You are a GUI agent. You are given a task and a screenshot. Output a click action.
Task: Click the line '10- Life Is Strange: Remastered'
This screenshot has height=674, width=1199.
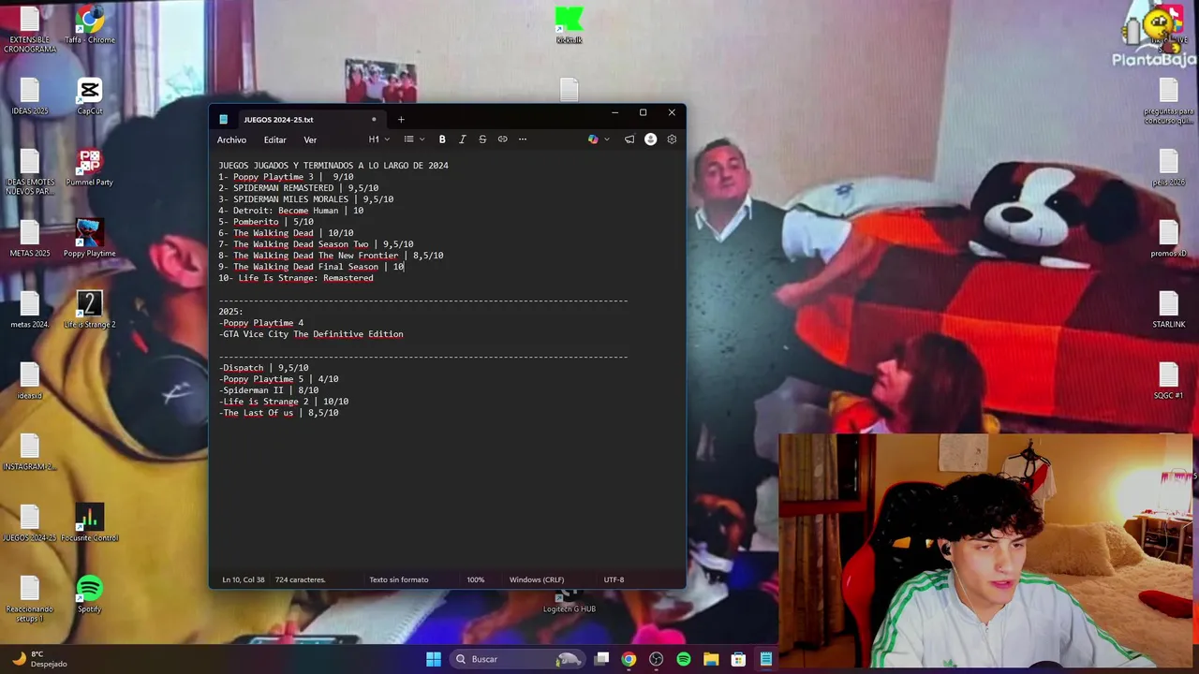[296, 278]
